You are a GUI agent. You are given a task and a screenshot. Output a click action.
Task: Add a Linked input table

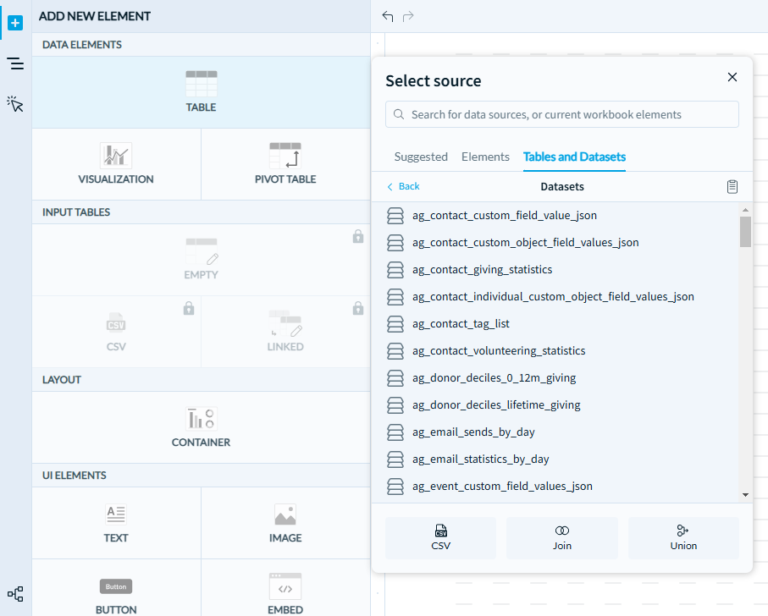(285, 332)
